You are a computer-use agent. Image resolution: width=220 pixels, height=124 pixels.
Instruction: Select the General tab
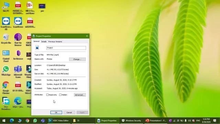point(36,41)
